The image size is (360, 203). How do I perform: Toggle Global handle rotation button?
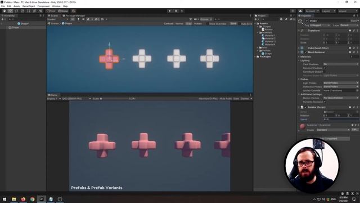pos(63,11)
